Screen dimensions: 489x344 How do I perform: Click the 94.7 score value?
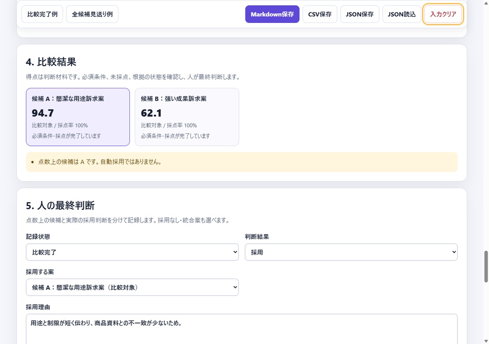(43, 113)
